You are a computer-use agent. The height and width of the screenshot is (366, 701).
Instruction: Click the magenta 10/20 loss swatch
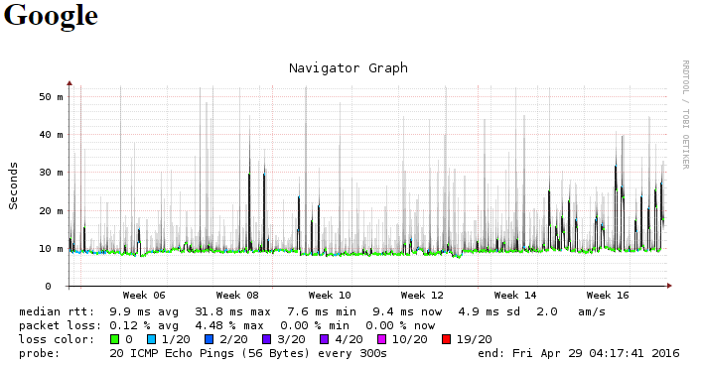point(382,339)
